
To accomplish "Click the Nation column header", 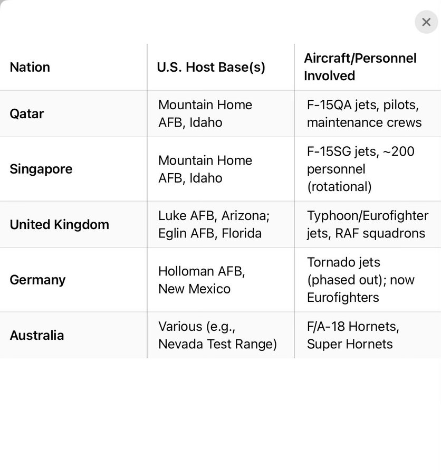I will (x=30, y=67).
